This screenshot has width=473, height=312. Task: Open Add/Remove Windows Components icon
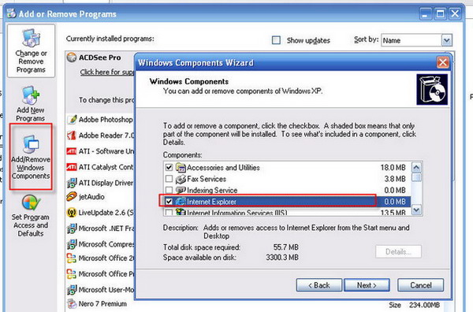pos(31,144)
